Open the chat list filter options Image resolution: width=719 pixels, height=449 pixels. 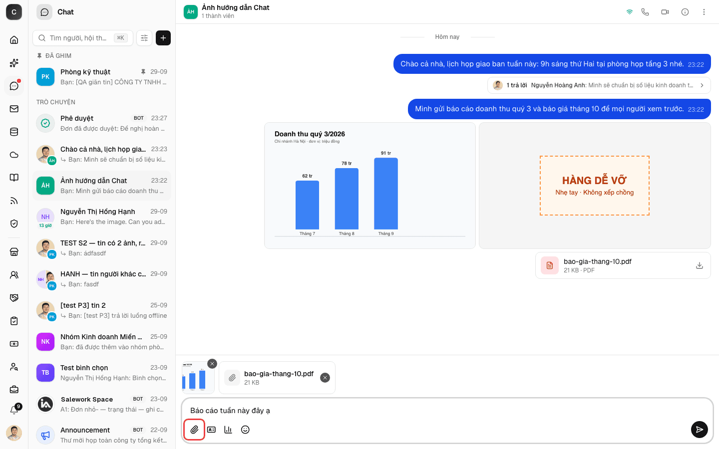(144, 38)
